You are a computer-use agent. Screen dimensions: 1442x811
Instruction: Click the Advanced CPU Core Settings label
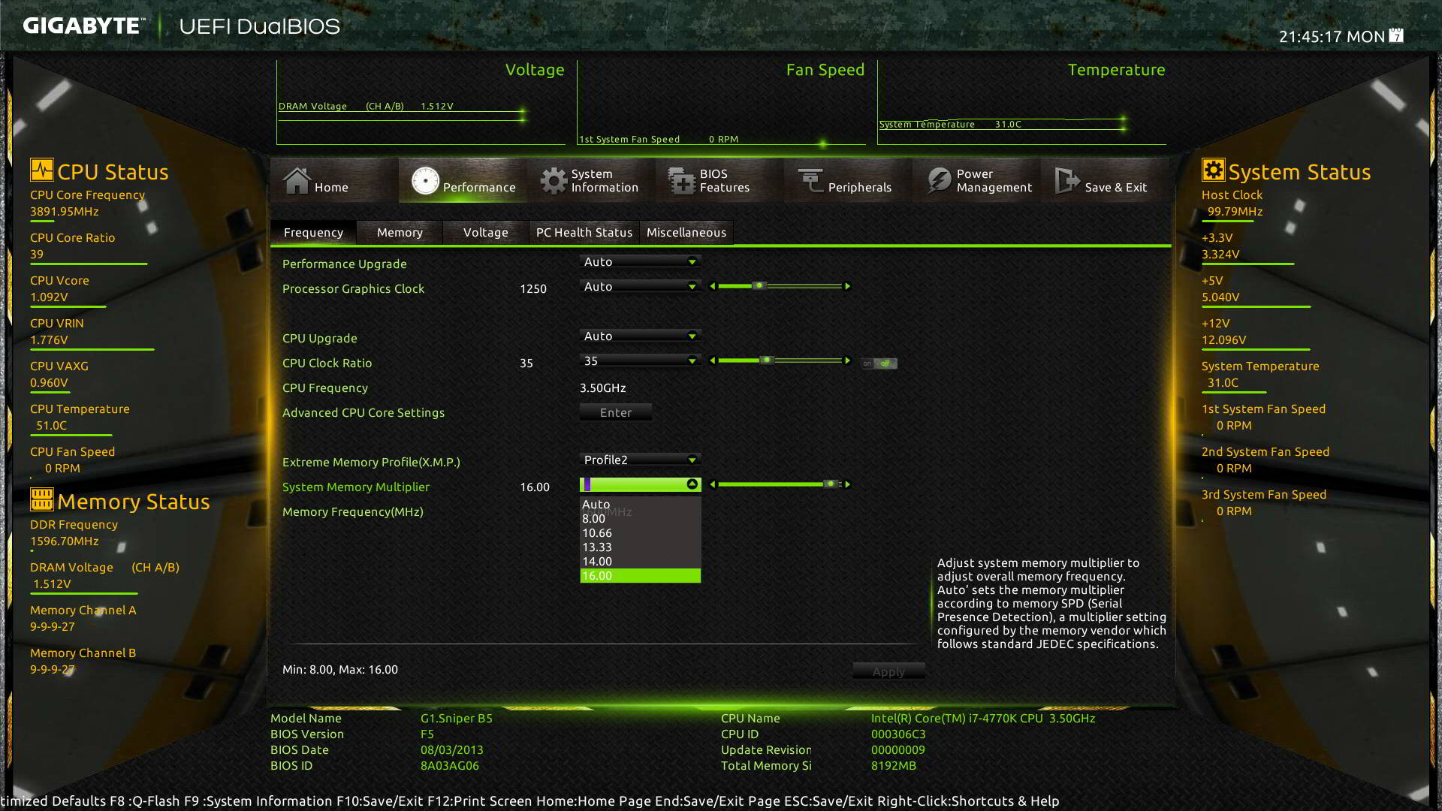click(364, 412)
